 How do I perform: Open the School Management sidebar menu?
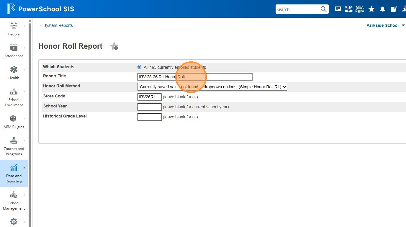[x=14, y=201]
